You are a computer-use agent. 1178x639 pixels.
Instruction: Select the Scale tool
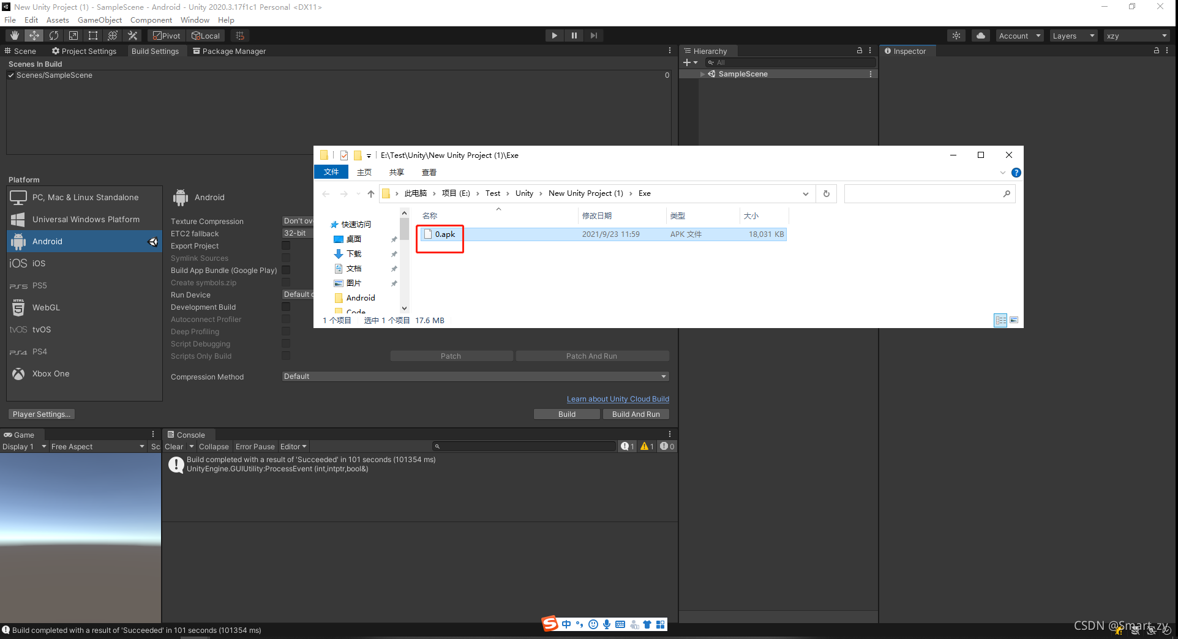pos(73,35)
